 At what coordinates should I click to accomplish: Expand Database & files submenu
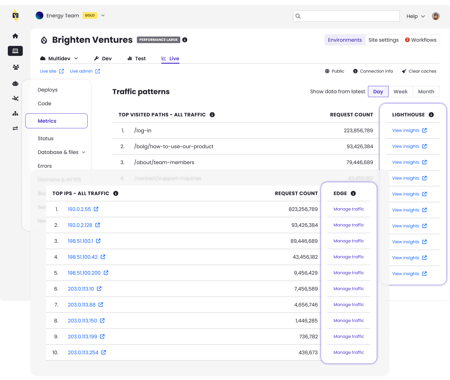pos(84,152)
